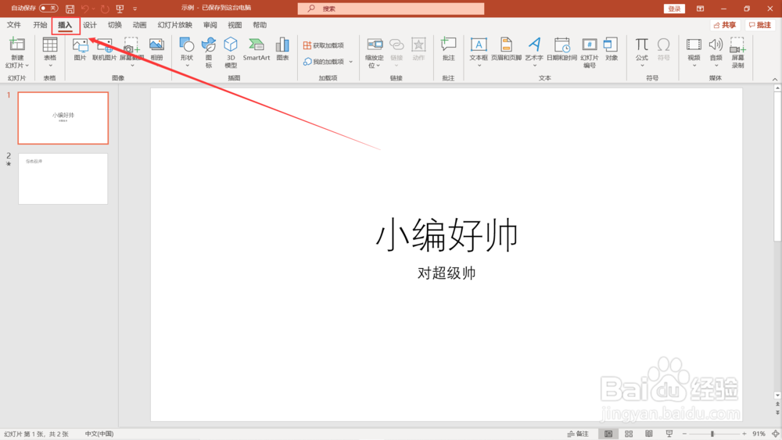782x440 pixels.
Task: Collapse the ribbon with the chevron
Action: (774, 79)
